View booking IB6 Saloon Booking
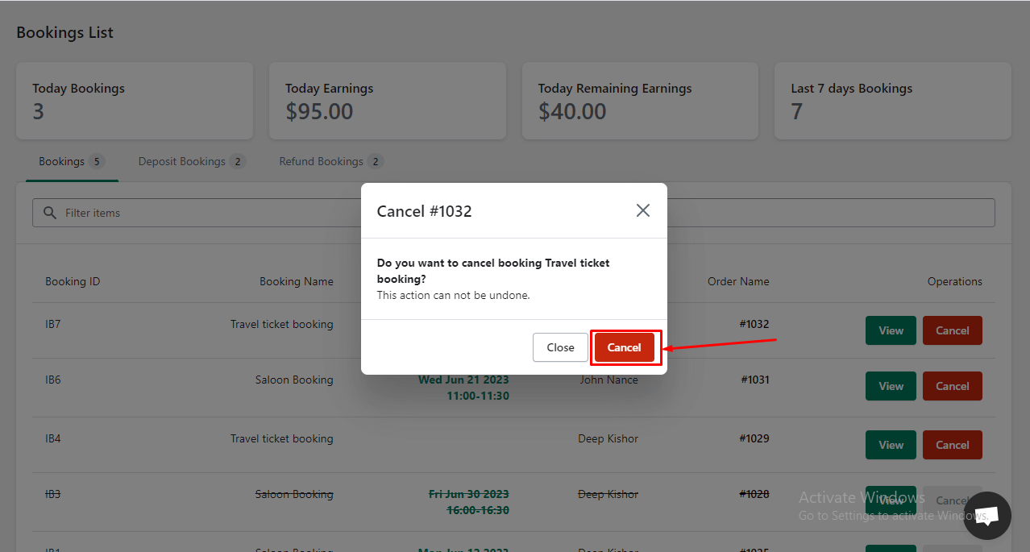The height and width of the screenshot is (552, 1030). tap(891, 386)
